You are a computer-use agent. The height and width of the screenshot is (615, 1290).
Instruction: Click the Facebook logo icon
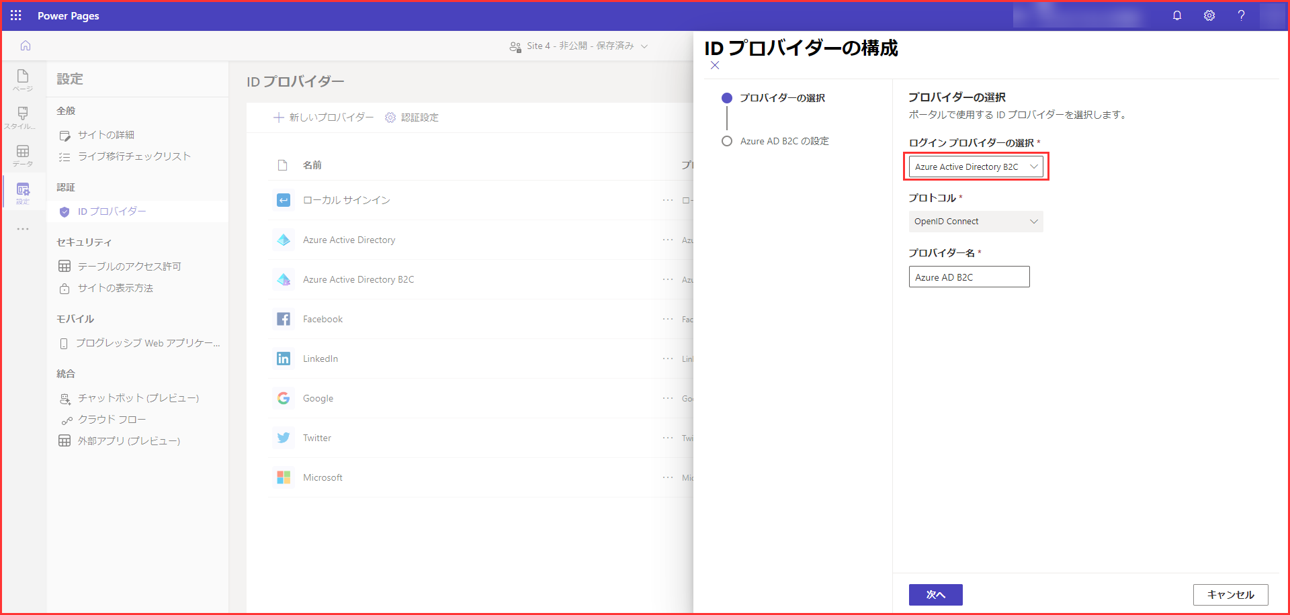click(284, 319)
